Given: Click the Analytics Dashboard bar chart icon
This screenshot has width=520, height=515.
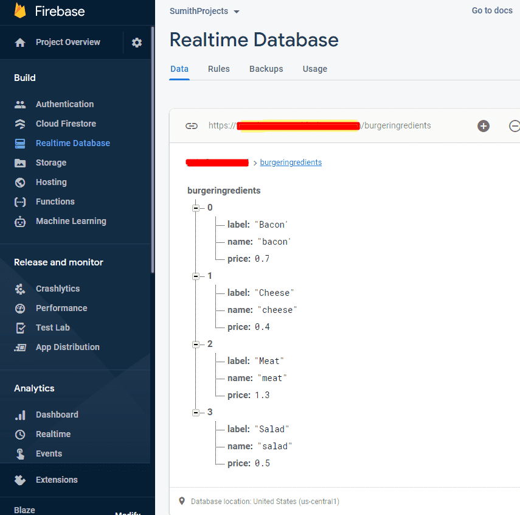Looking at the screenshot, I should point(20,415).
